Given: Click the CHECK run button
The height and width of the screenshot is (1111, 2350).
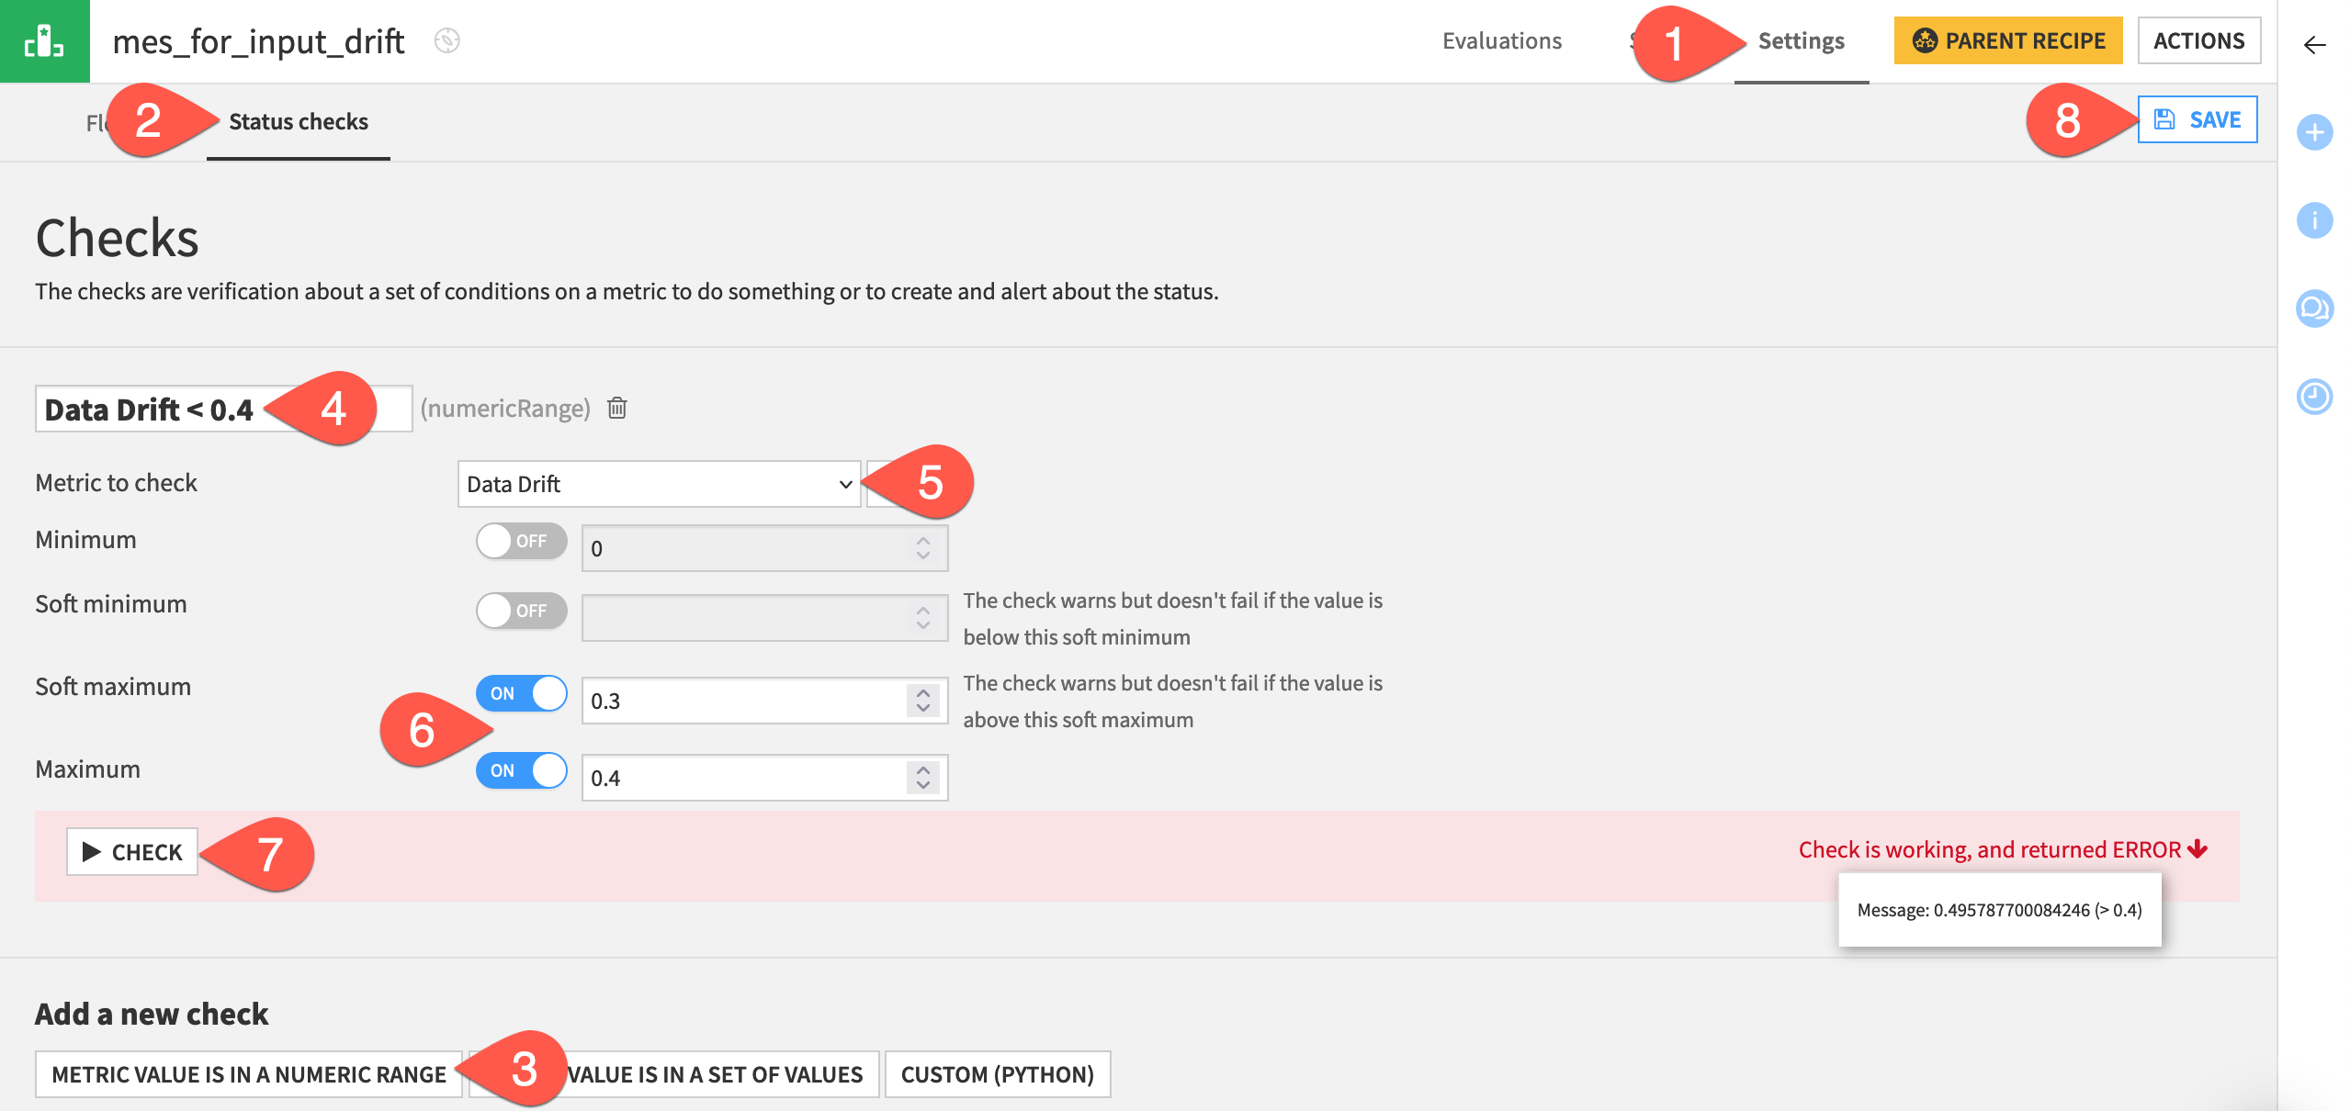Looking at the screenshot, I should [133, 849].
